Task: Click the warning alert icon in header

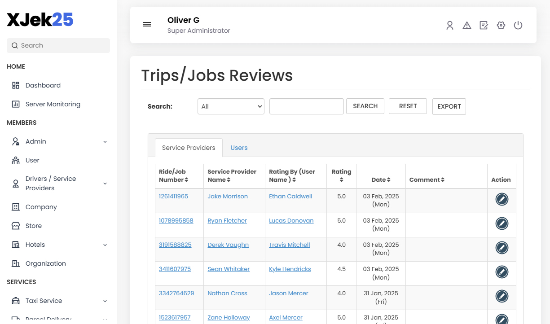Action: point(467,25)
